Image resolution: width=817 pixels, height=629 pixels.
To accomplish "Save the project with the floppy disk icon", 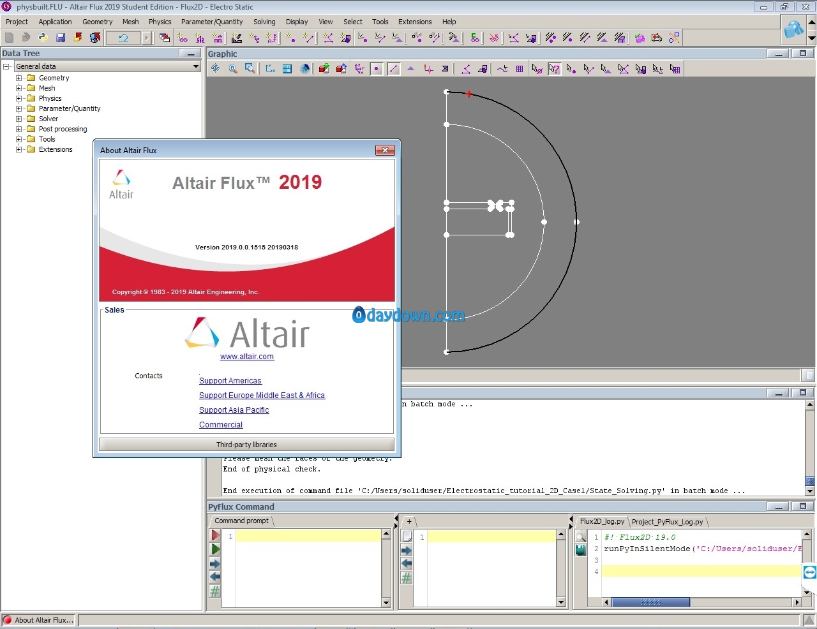I will 61,38.
